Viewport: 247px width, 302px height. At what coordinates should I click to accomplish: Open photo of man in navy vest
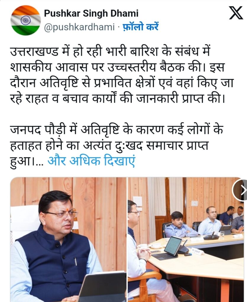pos(68,239)
